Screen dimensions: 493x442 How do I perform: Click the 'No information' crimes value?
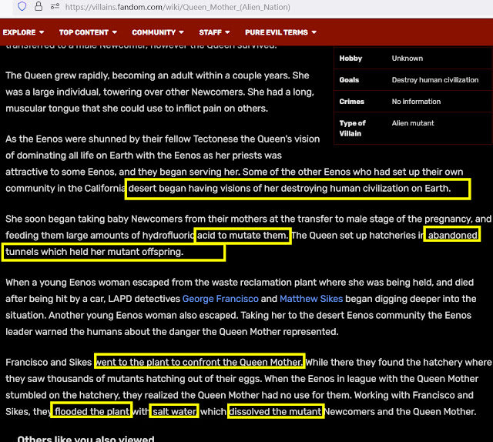coord(416,102)
